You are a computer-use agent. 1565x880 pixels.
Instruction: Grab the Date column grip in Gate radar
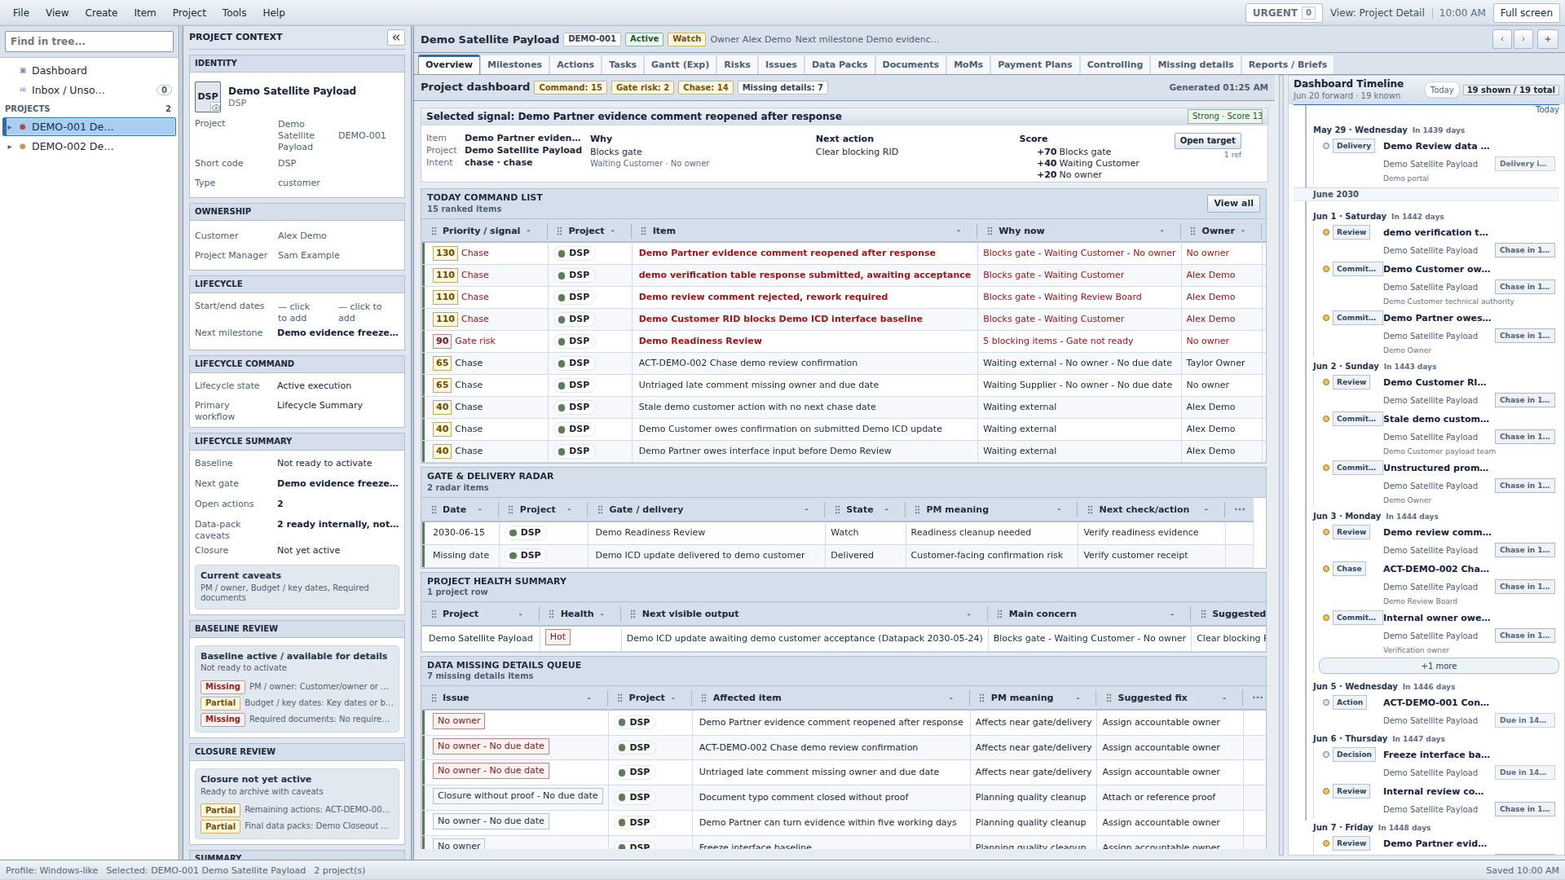[434, 510]
